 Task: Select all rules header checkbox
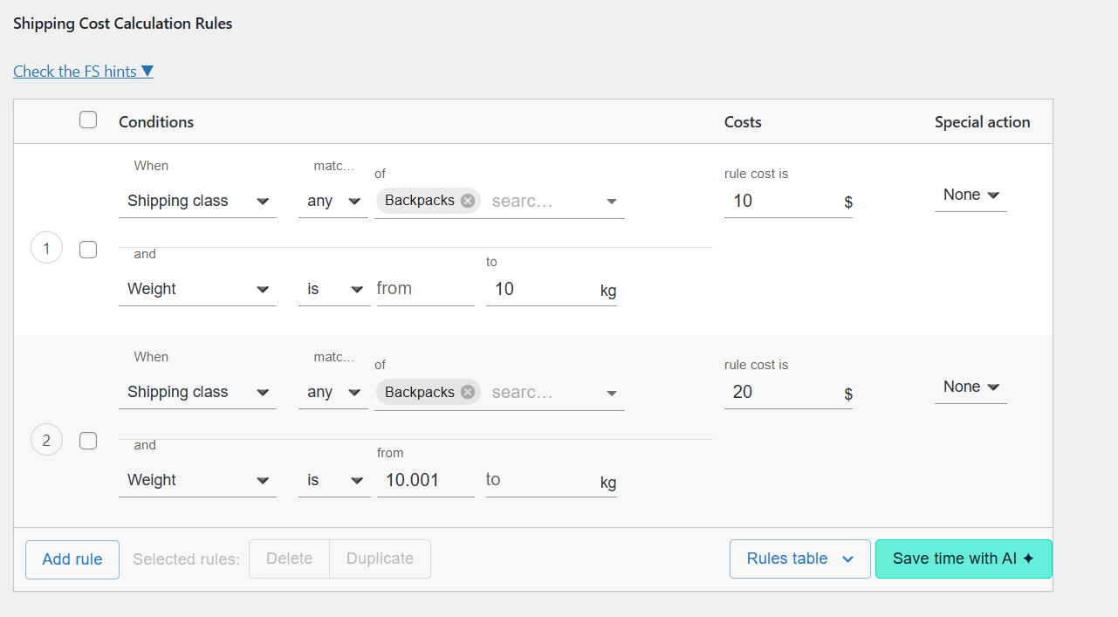88,120
